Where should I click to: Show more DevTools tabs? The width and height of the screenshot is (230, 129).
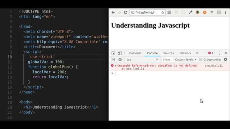[x=197, y=53]
